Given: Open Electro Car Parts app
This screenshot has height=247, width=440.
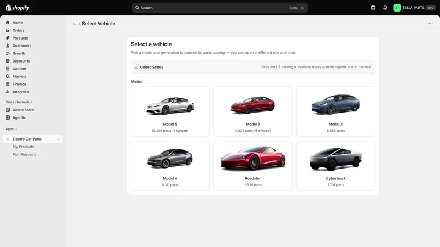Looking at the screenshot, I should tap(32, 139).
